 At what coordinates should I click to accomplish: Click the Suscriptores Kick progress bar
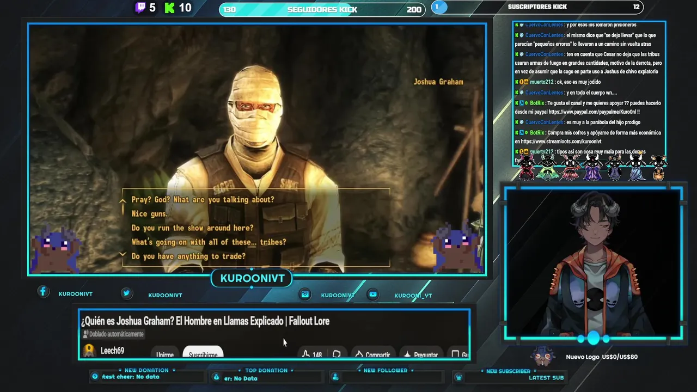(537, 7)
